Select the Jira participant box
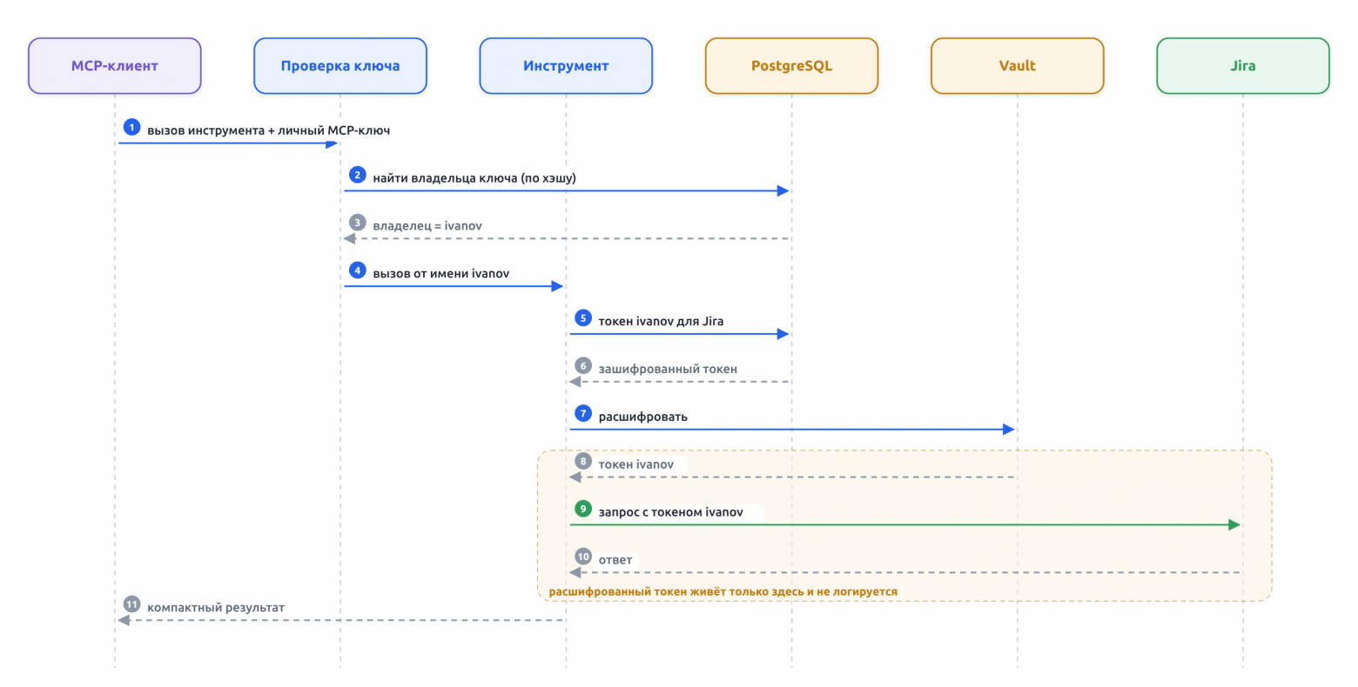 tap(1243, 66)
